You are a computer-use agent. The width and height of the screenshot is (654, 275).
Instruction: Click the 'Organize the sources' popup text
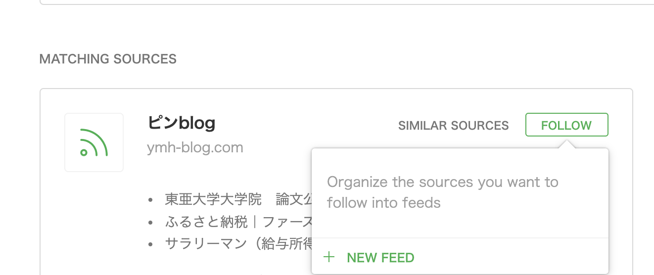(x=442, y=182)
